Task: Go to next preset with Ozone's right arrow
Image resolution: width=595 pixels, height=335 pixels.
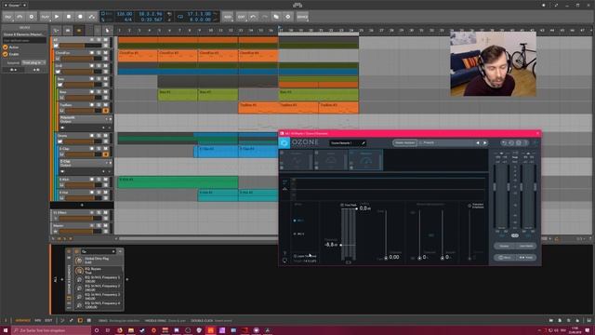Action: [x=485, y=142]
